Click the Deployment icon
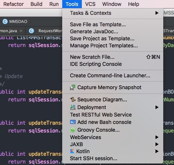This screenshot has width=174, height=165. pyautogui.click(x=73, y=107)
